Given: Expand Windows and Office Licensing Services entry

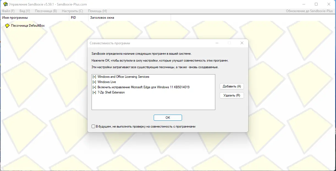Looking at the screenshot, I should [x=94, y=77].
